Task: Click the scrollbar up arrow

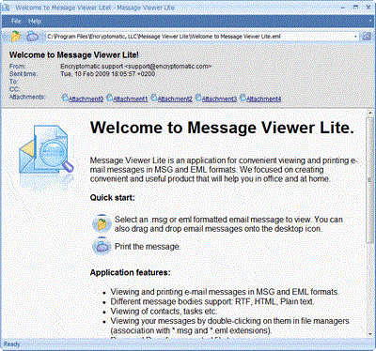Action: tap(370, 113)
